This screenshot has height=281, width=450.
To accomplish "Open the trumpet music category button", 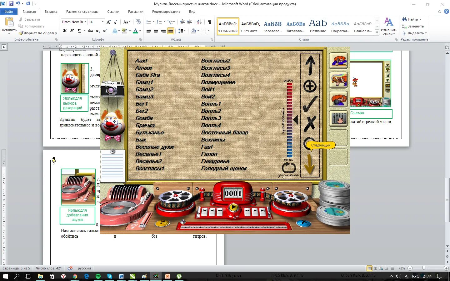I will pos(338,80).
